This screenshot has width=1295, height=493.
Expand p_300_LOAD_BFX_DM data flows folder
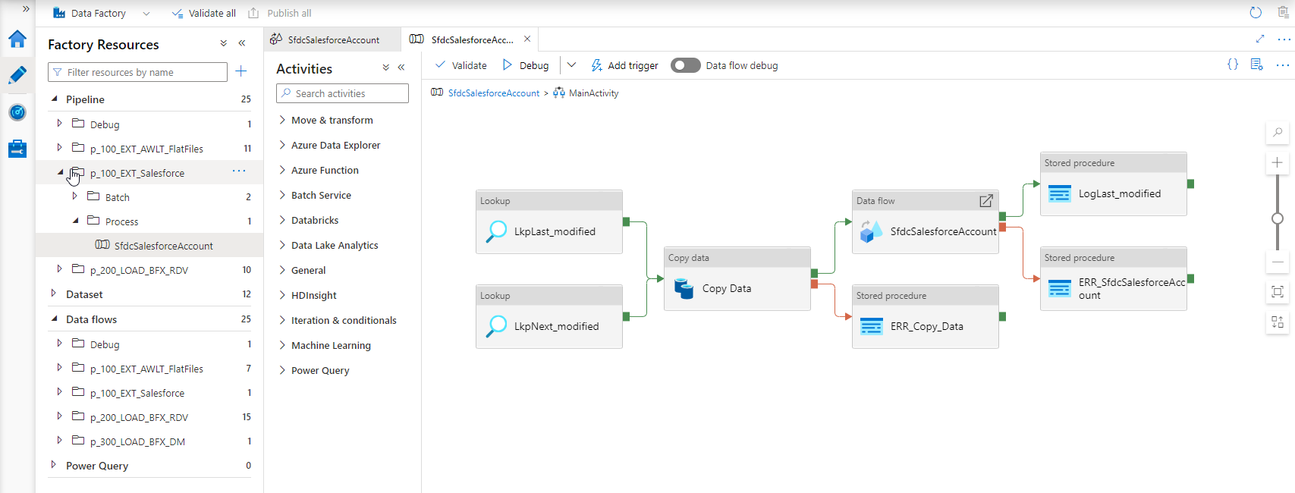(59, 441)
